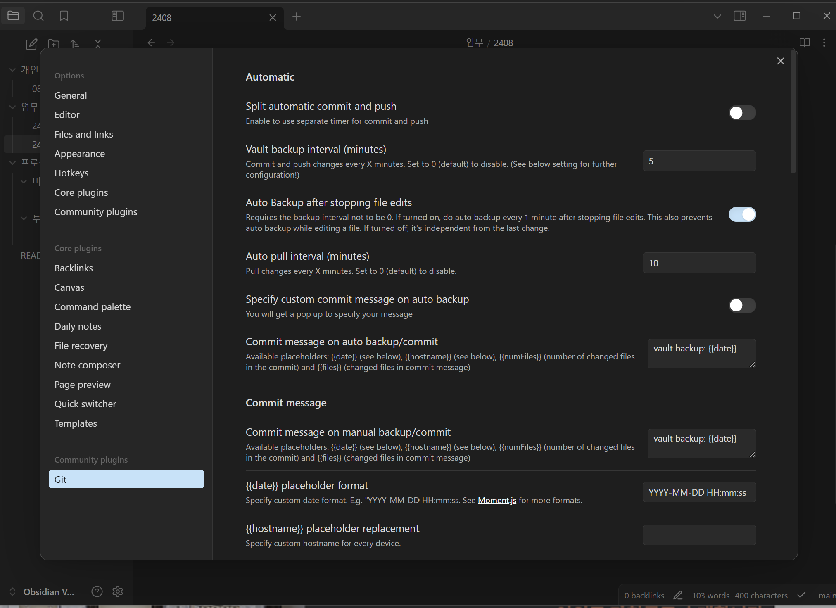Select Hotkeys in settings sidebar
Screen dimensions: 836x608
(71, 173)
